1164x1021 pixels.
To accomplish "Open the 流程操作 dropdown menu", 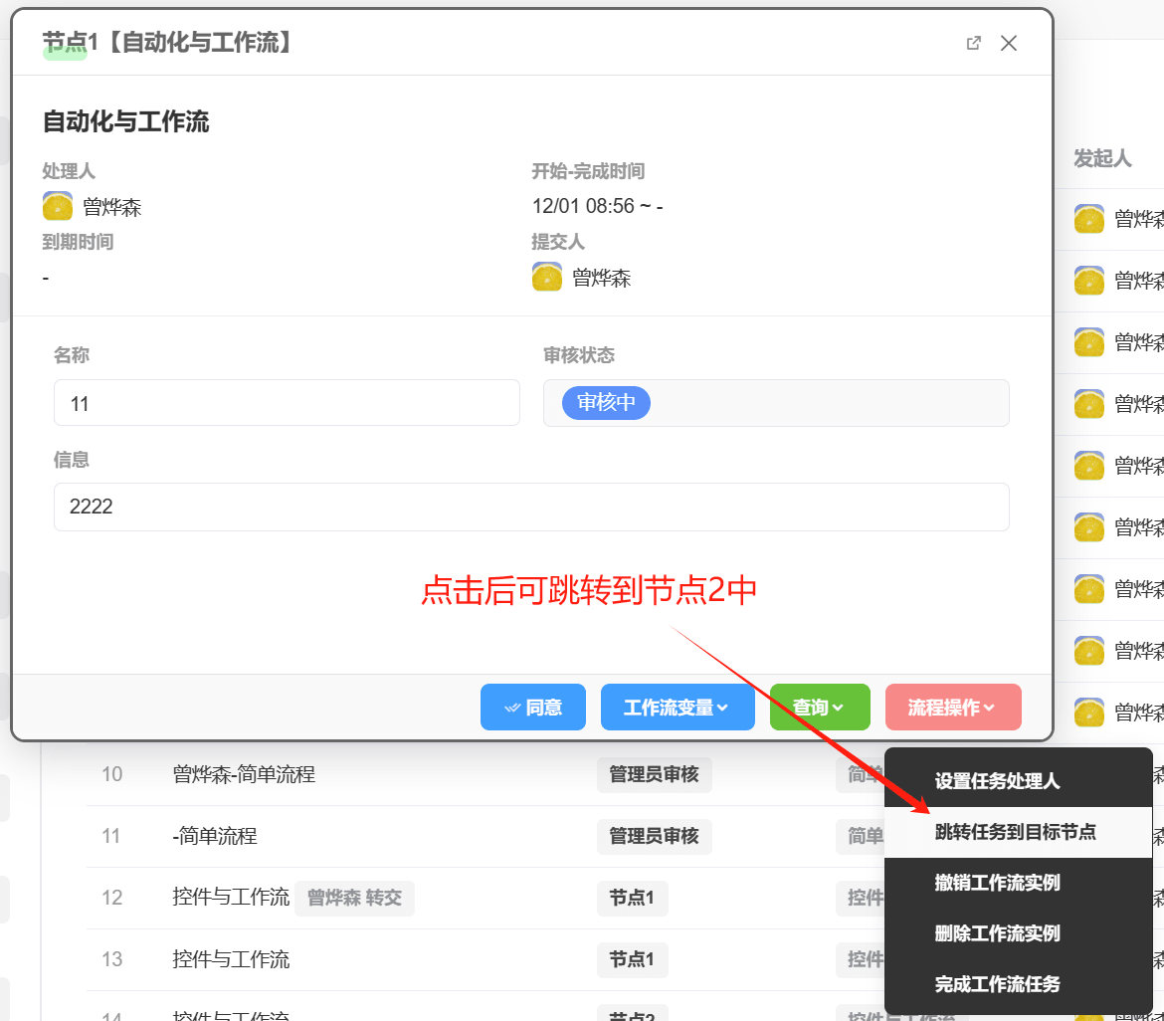I will click(x=952, y=708).
